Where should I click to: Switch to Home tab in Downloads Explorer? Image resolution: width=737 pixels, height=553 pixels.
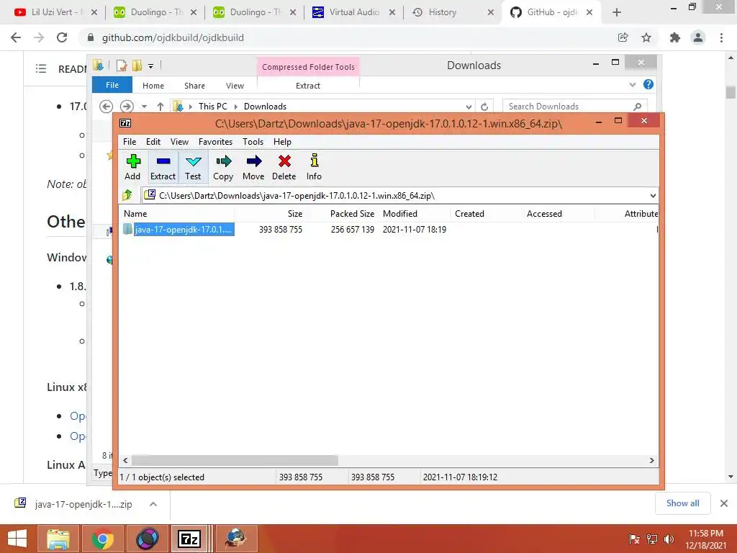pos(153,86)
